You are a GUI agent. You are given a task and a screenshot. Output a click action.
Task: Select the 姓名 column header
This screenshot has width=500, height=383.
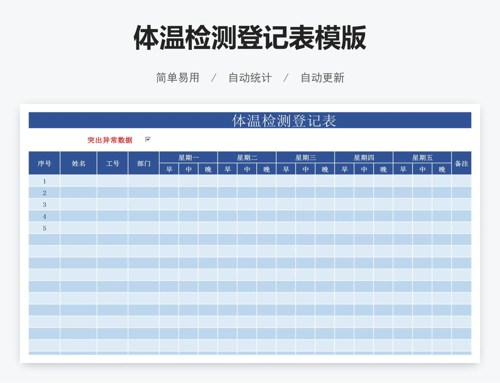[x=79, y=164]
